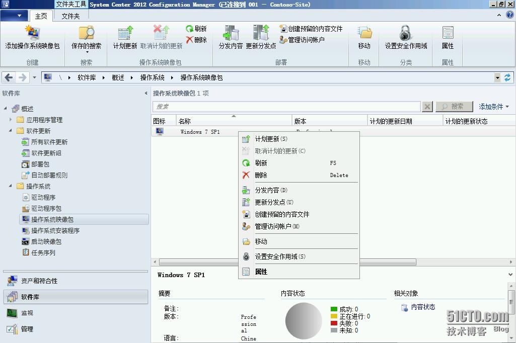Click Delete (删除) in the ribbon
Viewport: 516px width, 343px height.
point(196,40)
